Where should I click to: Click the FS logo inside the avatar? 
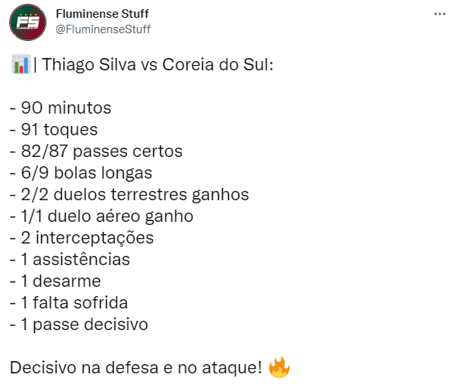pos(28,22)
